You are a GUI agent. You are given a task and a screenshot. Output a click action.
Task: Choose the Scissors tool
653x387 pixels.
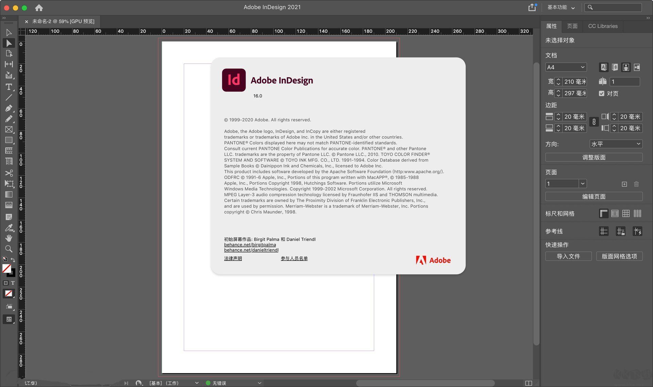tap(9, 173)
